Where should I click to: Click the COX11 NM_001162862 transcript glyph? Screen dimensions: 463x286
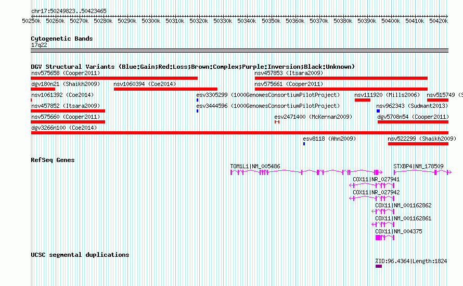(383, 211)
